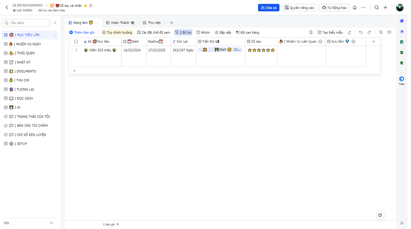The width and height of the screenshot is (411, 229).
Task: Expand the 'Mới' section at sidebar bottom
Action: click(51, 223)
